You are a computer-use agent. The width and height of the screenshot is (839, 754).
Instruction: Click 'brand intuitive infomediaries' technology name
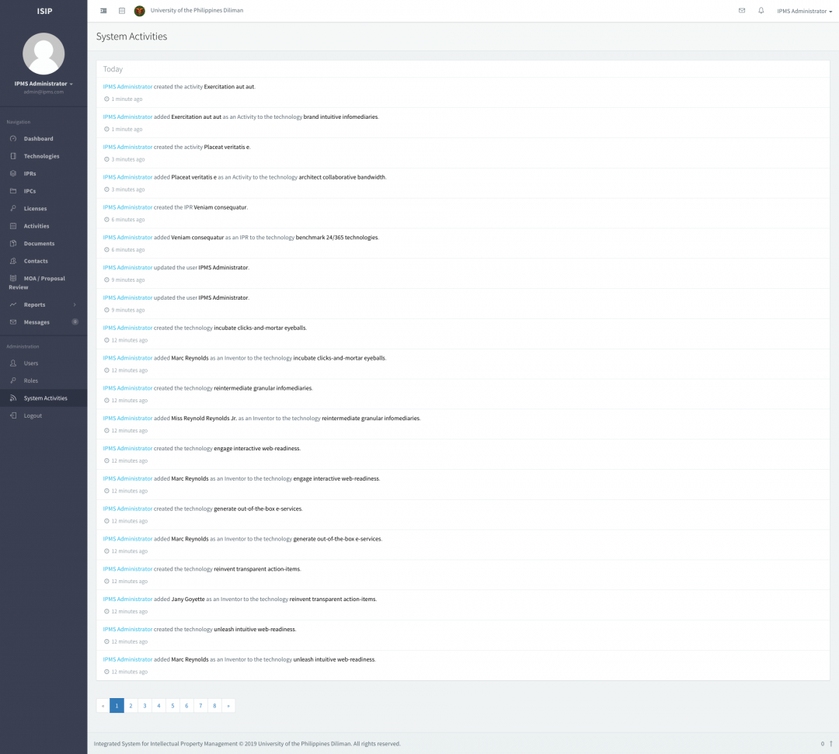tap(341, 117)
